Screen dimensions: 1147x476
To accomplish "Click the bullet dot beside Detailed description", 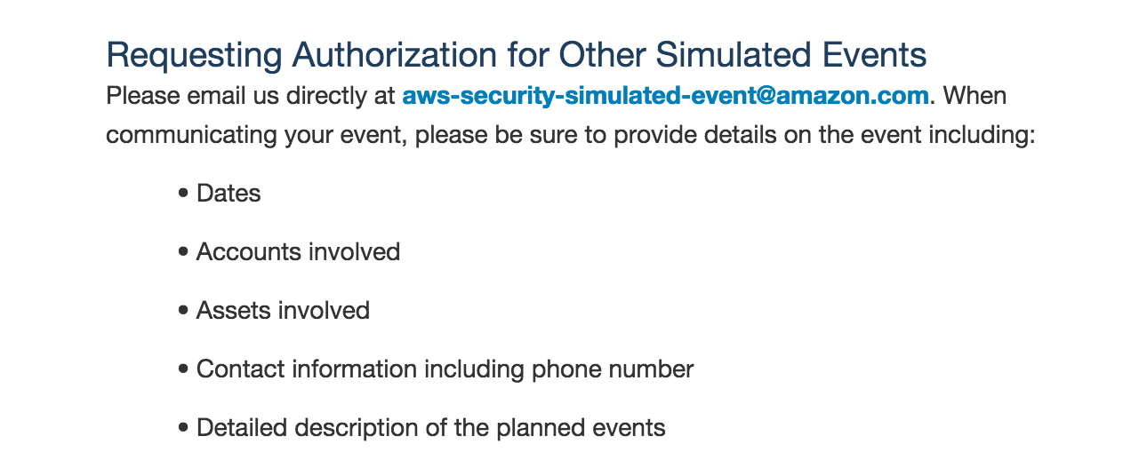I will pos(183,428).
